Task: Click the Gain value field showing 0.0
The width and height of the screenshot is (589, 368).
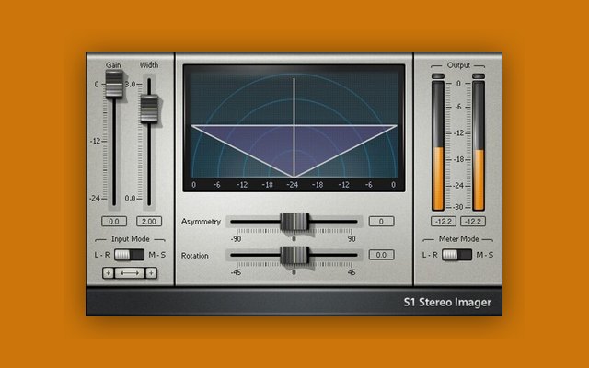Action: 114,221
